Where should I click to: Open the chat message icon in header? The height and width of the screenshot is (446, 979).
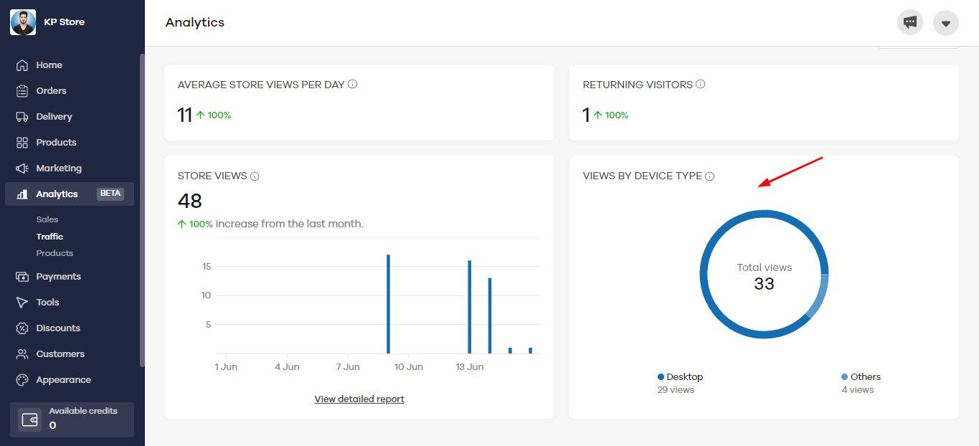(x=910, y=22)
